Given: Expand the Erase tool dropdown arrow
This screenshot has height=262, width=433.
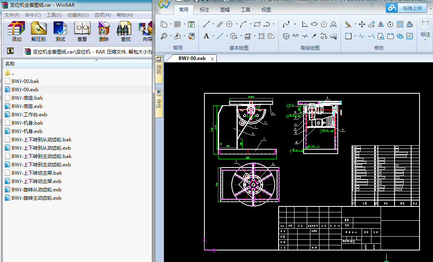Looking at the screenshot, I should click(355, 24).
